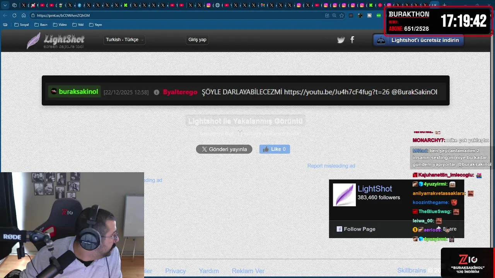Go back to the previous page

click(x=5, y=15)
